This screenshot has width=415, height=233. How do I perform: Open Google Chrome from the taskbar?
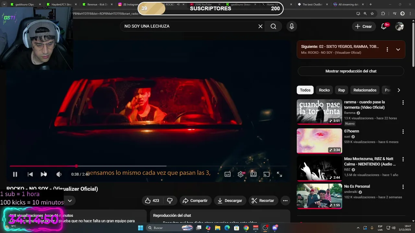(x=246, y=228)
